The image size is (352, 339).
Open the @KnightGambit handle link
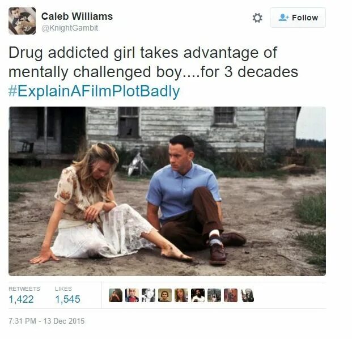70,28
